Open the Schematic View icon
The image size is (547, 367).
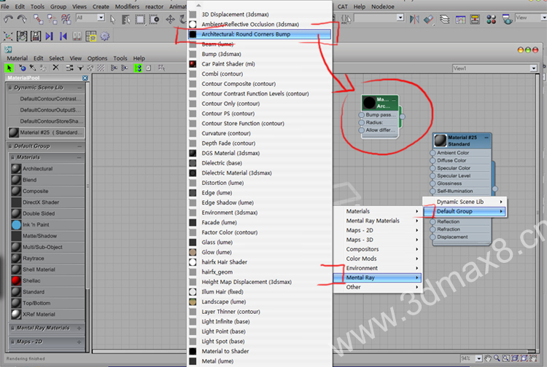[475, 19]
